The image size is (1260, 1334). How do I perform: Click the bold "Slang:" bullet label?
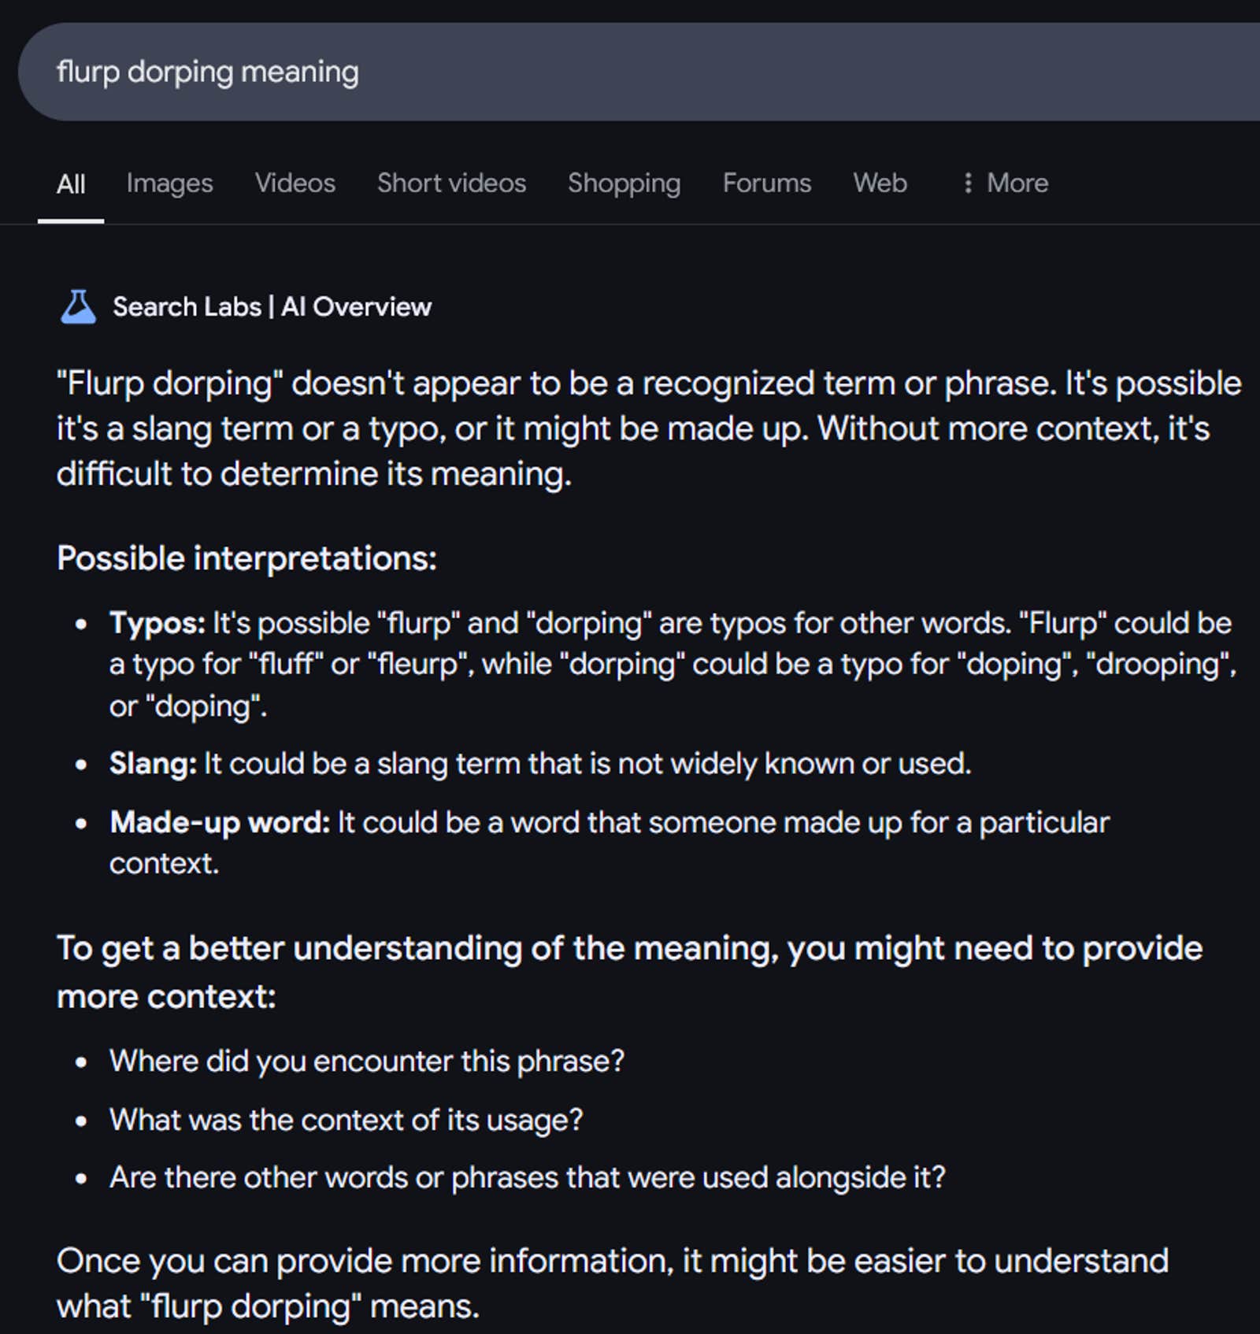(153, 764)
